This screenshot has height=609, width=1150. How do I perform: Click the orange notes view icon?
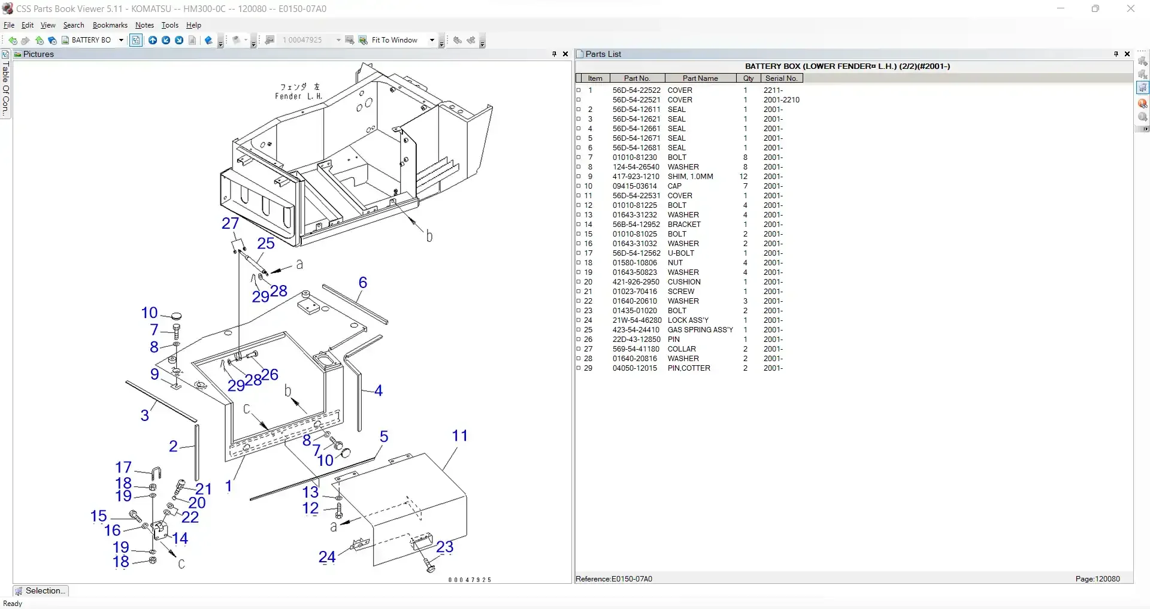(x=1143, y=103)
